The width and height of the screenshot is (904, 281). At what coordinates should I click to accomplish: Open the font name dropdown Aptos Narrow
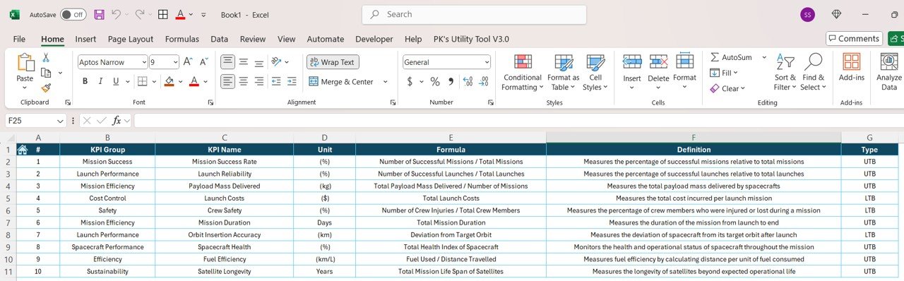pos(144,62)
